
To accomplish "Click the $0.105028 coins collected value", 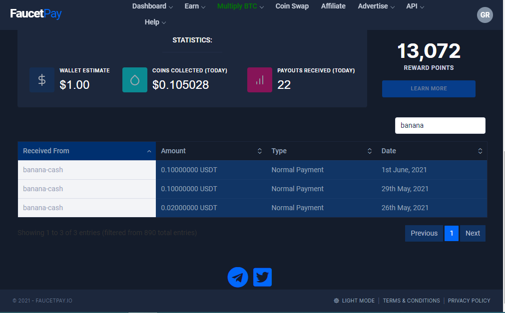I will click(x=181, y=85).
